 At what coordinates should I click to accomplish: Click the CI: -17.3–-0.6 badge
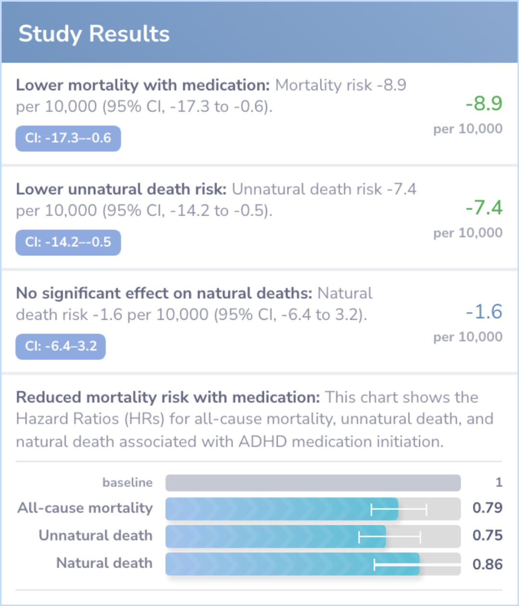click(x=68, y=138)
